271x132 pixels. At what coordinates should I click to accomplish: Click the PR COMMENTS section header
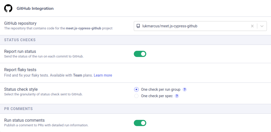[x=18, y=109]
